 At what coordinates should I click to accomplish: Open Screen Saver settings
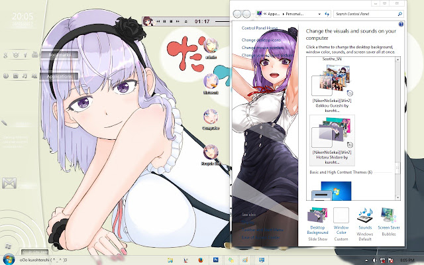(x=389, y=222)
